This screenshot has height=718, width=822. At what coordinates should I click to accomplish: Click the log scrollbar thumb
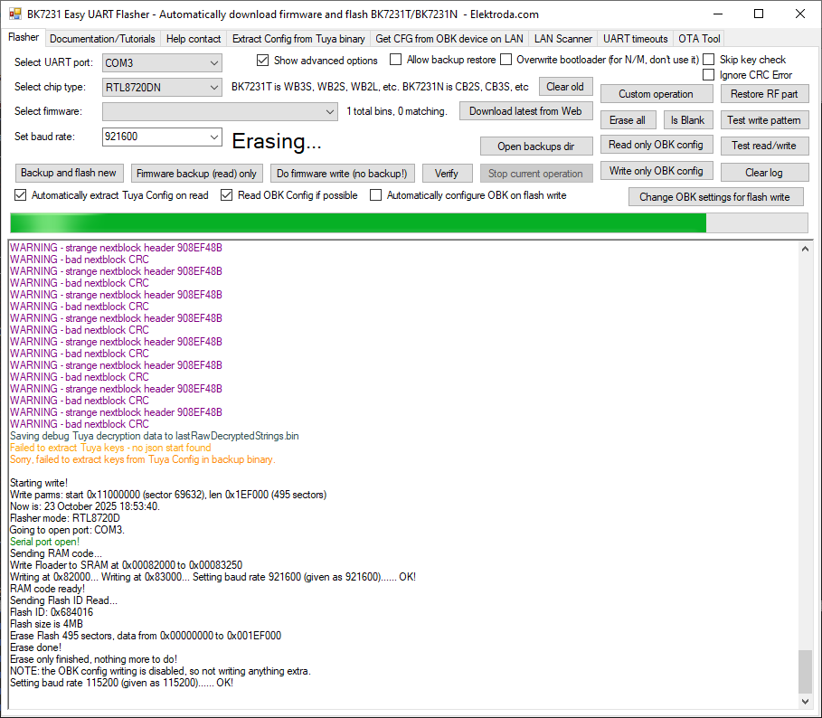[x=805, y=671]
